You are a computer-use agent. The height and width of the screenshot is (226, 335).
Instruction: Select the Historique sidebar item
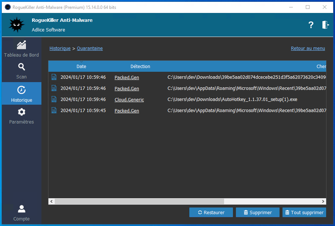click(21, 94)
